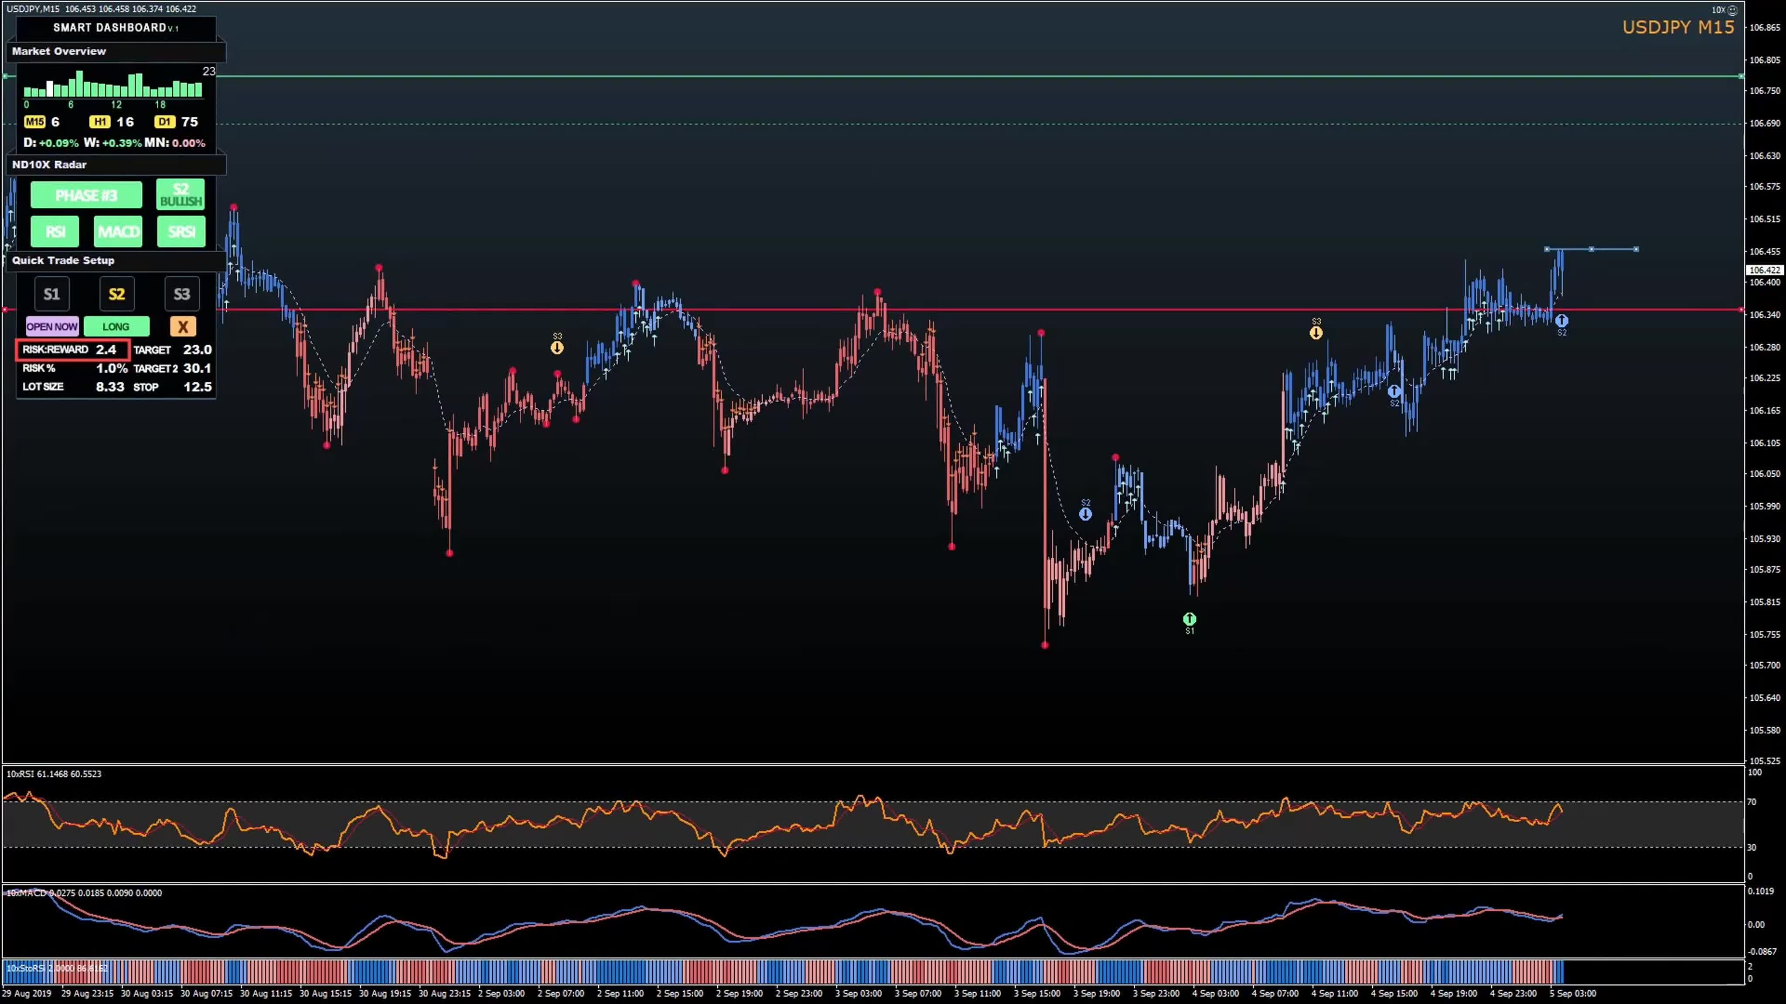Select the D1 timeframe badge
The image size is (1786, 1004).
coord(164,122)
